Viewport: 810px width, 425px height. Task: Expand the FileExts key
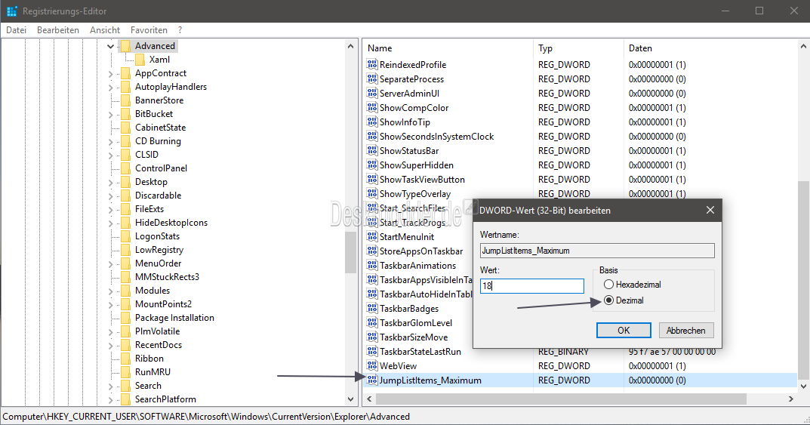click(110, 210)
